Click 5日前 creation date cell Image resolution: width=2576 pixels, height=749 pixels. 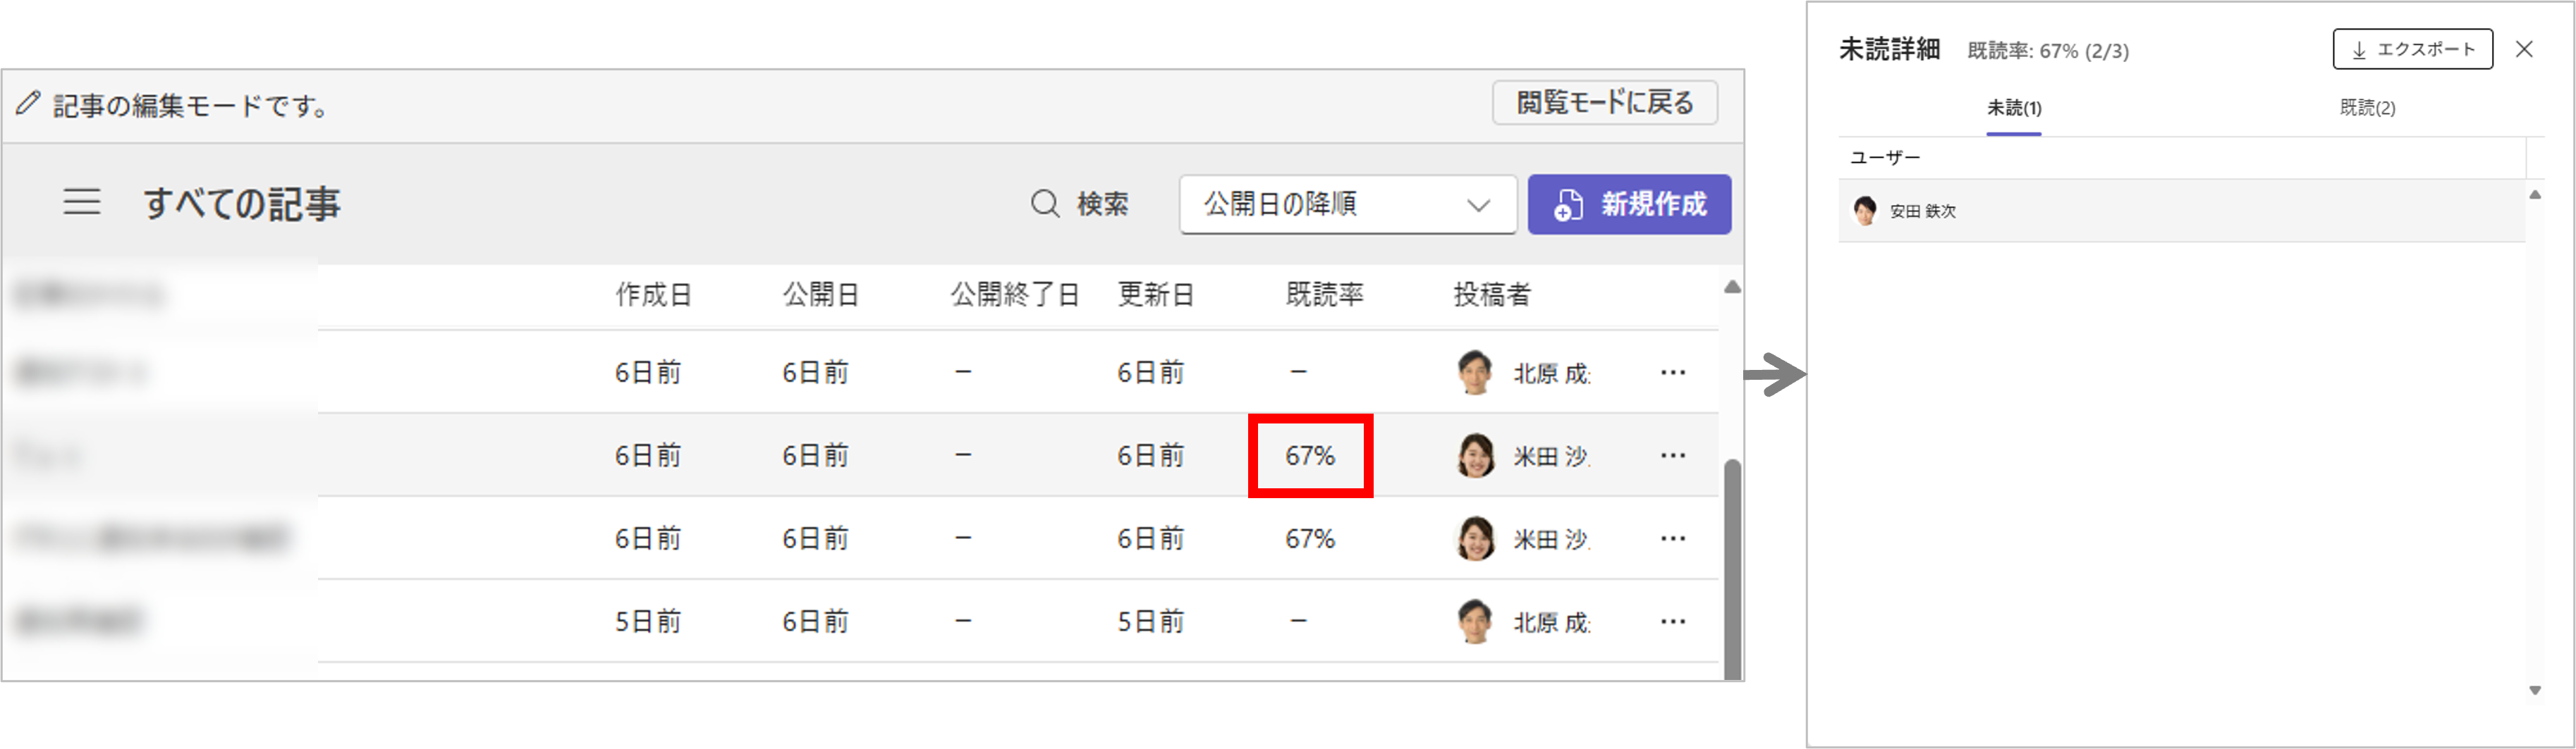point(647,621)
